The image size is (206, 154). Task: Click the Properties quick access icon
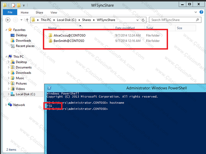14,5
